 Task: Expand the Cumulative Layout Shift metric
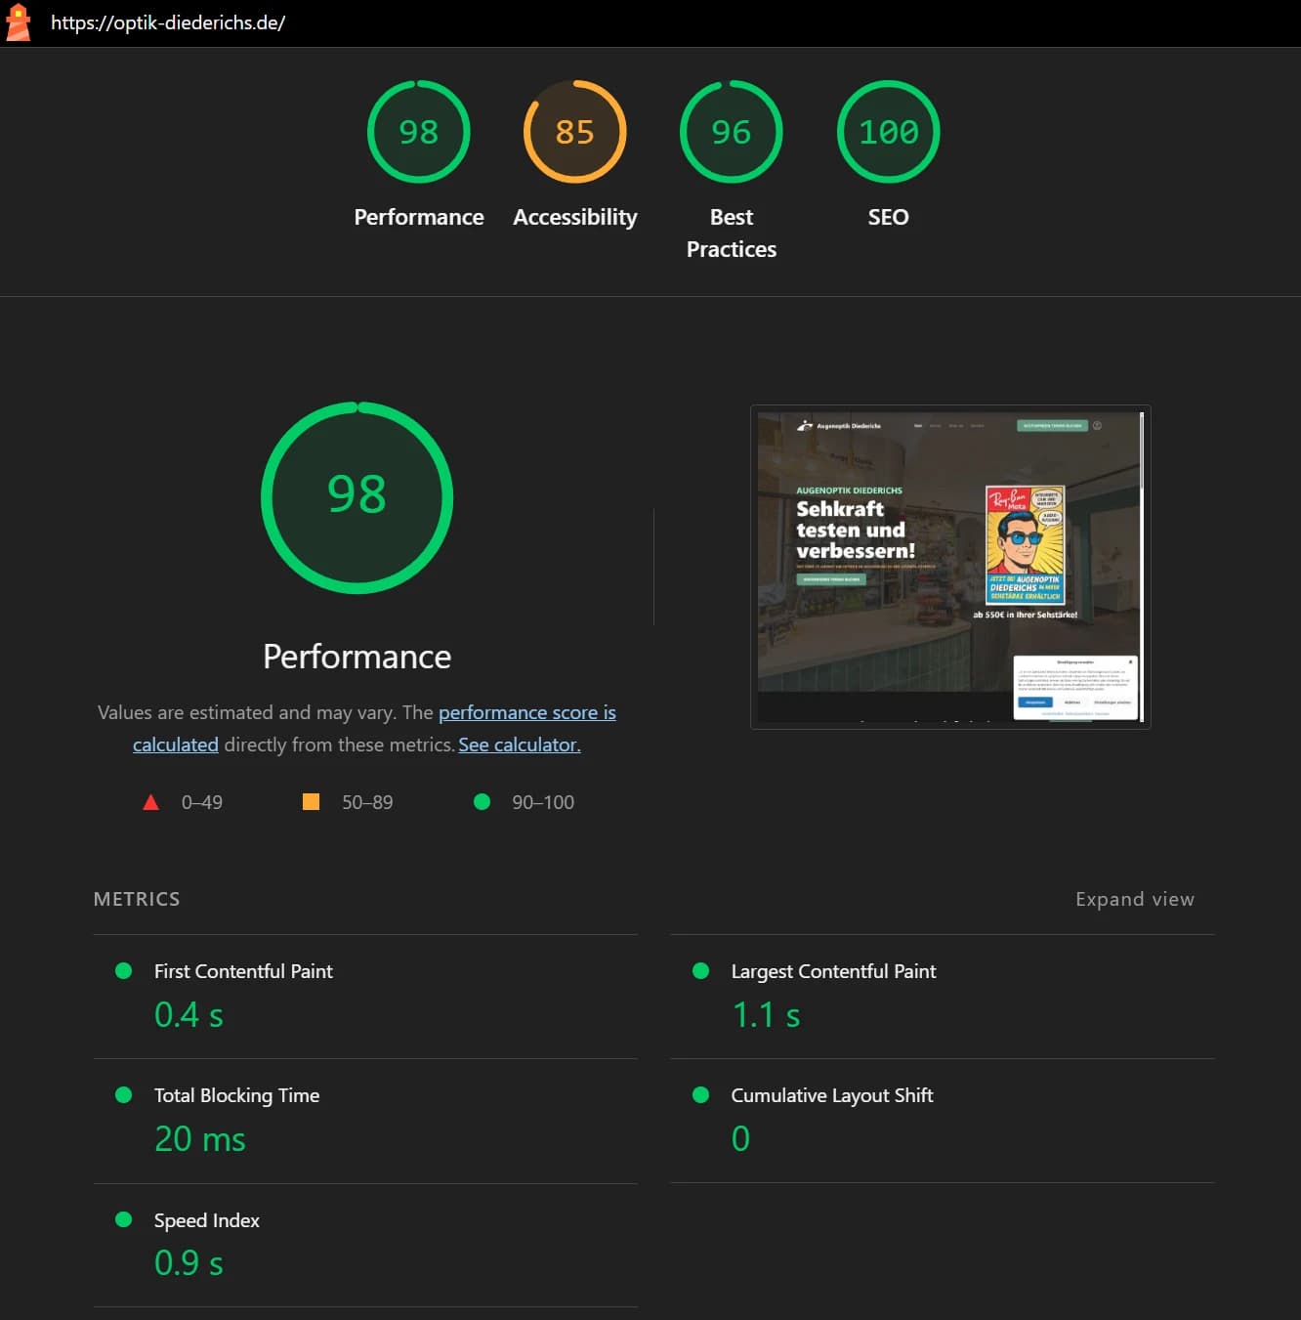[831, 1095]
